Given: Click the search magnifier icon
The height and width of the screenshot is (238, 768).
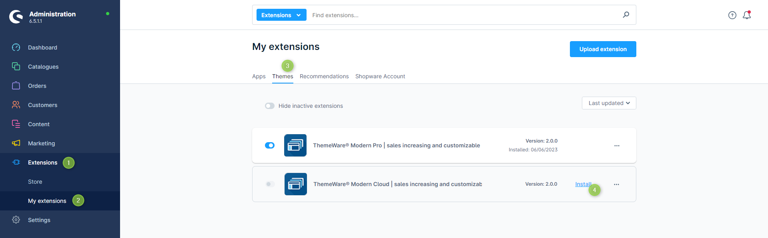Looking at the screenshot, I should 626,15.
